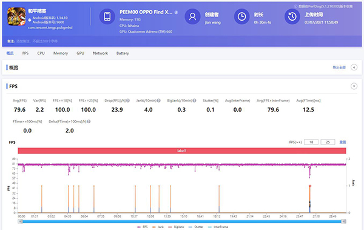Click the FPS threshold field showing 18
Image resolution: width=364 pixels, height=230 pixels.
pyautogui.click(x=311, y=142)
